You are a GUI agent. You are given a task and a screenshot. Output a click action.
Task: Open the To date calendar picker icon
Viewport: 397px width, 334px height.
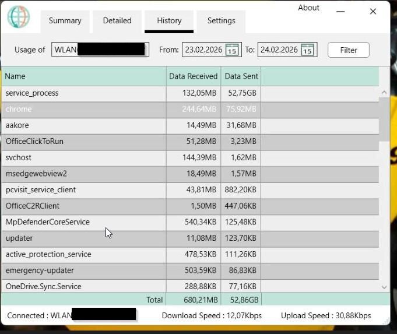click(x=308, y=50)
